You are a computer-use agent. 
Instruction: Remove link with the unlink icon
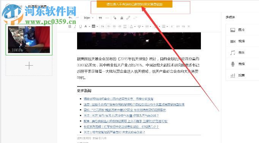coord(135,18)
